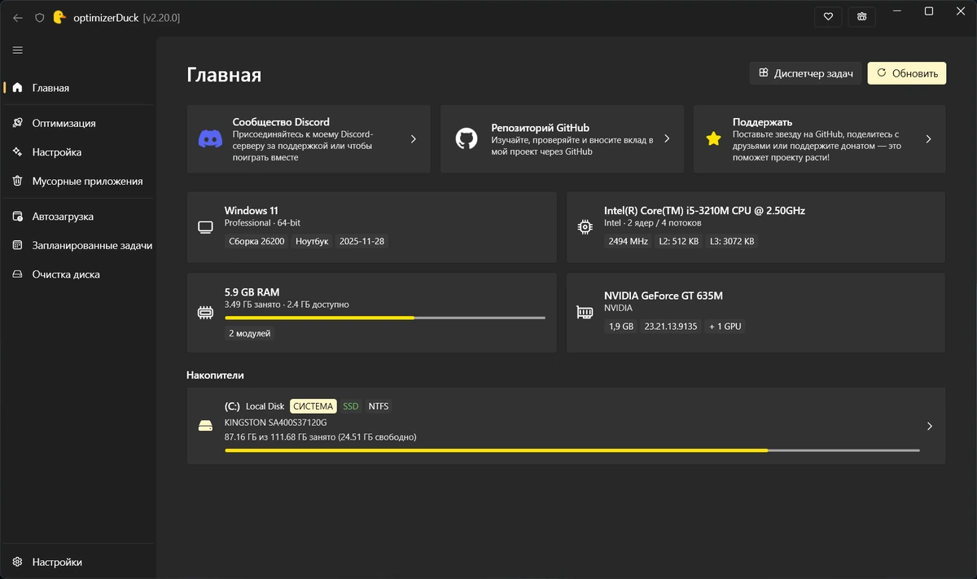Click the NTFS tag
The width and height of the screenshot is (977, 579).
(379, 406)
